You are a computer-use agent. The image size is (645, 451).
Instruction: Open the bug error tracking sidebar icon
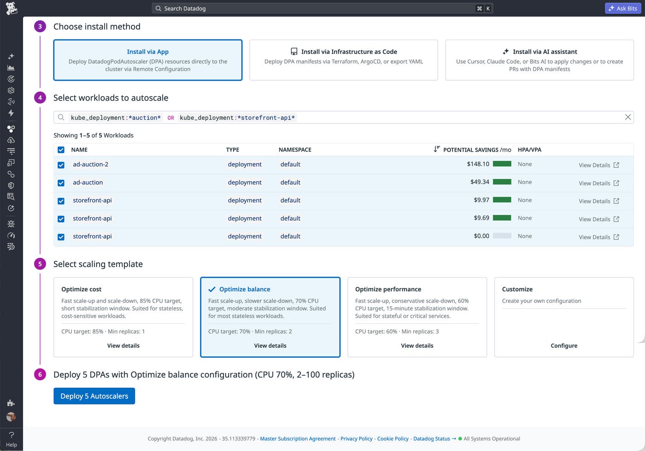tap(11, 224)
